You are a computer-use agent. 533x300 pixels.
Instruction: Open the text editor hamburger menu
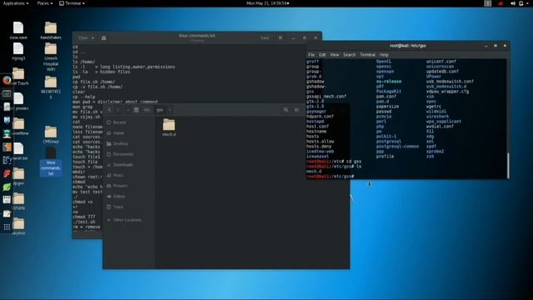(x=281, y=37)
